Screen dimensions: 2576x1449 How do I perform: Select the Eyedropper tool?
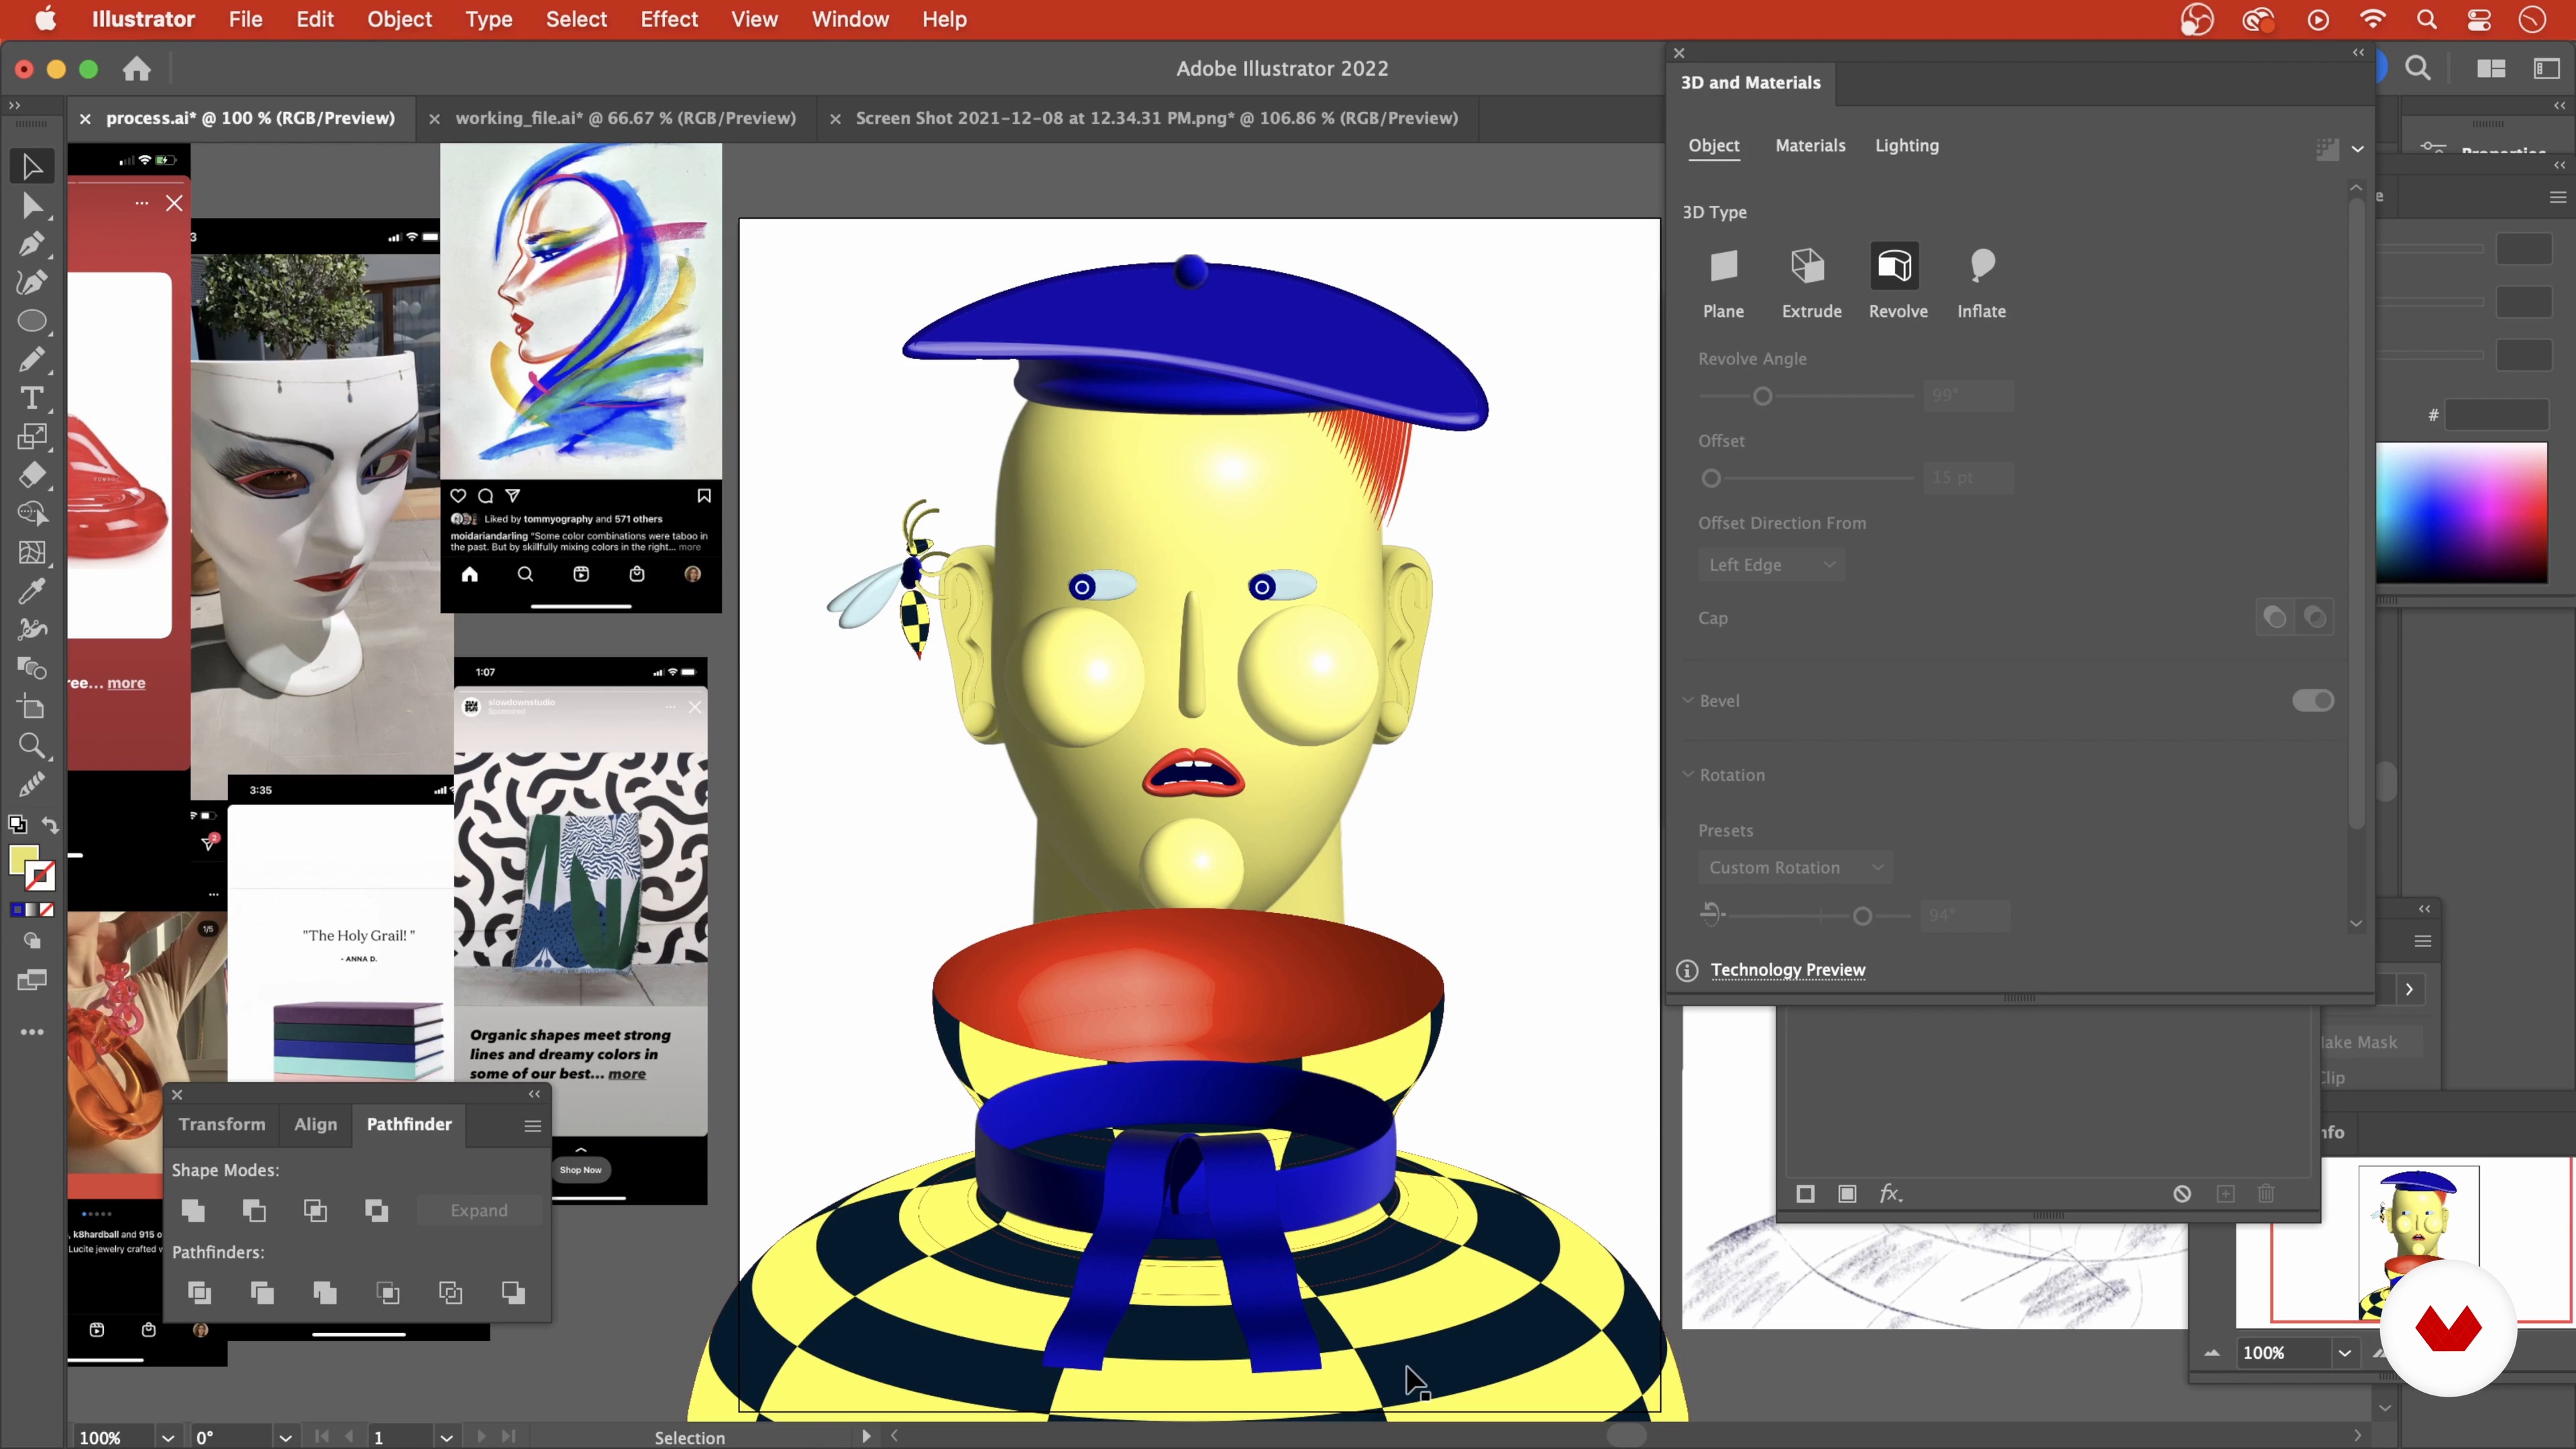(x=32, y=591)
